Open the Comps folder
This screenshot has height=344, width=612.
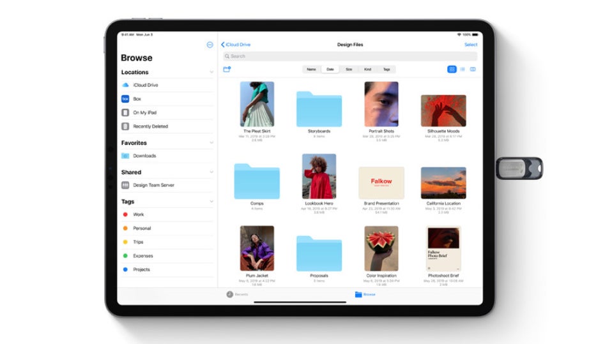[257, 181]
